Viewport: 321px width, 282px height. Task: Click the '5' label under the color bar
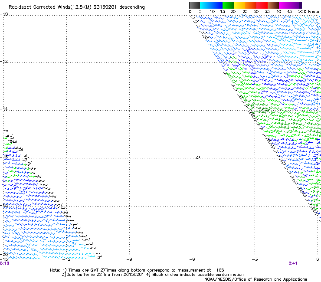tap(200, 12)
